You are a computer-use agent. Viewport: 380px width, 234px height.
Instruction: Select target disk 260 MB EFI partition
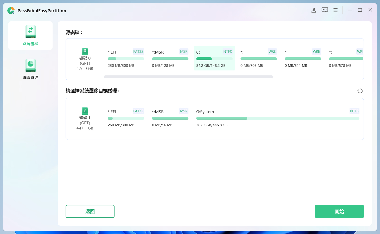tap(126, 119)
